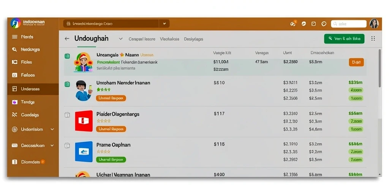This screenshot has height=194, width=389.
Task: Click the back arrow beside Undoughan
Action: pyautogui.click(x=67, y=39)
